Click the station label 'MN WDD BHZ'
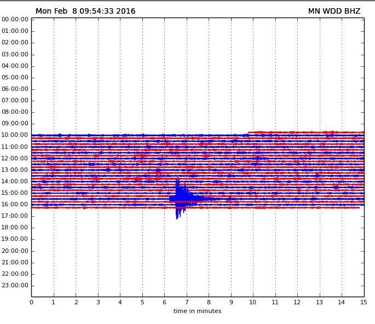375x324 pixels. pyautogui.click(x=334, y=11)
